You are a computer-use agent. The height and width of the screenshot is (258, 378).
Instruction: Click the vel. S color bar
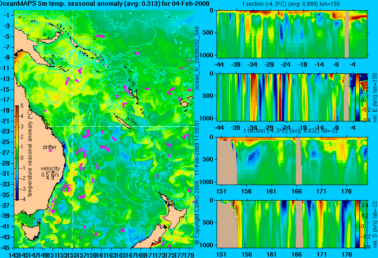coord(357,224)
